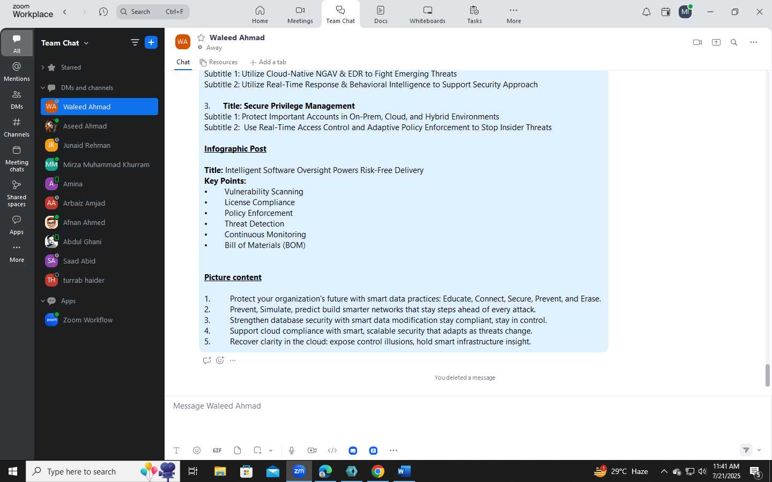Reply to the message in thread

[x=207, y=360]
